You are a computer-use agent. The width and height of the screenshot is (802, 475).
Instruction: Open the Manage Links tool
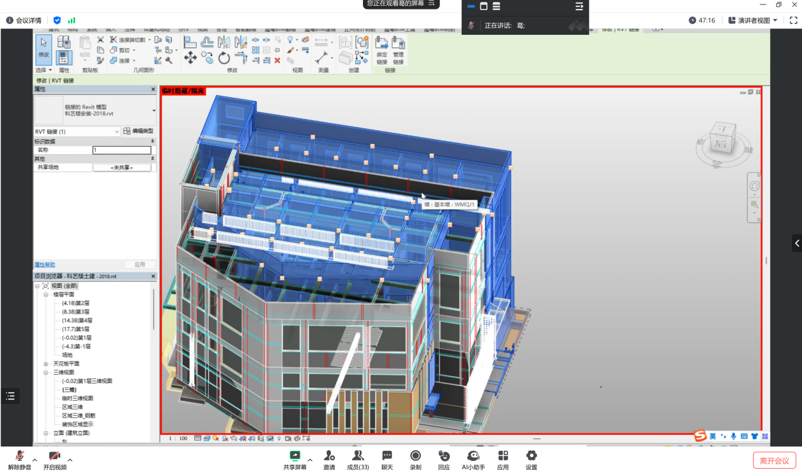pyautogui.click(x=398, y=50)
